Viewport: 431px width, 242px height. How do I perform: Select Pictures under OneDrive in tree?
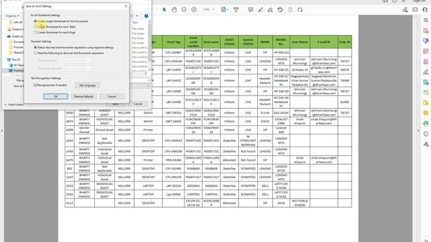click(16, 47)
